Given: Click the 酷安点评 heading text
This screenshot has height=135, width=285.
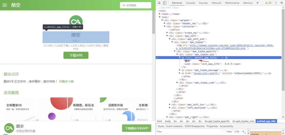Looking at the screenshot, I should [11, 74].
